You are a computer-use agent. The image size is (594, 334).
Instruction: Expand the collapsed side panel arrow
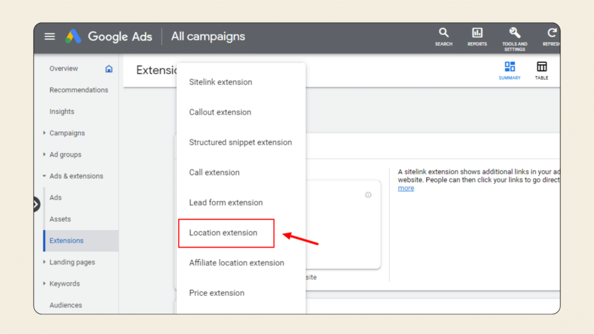pyautogui.click(x=37, y=205)
